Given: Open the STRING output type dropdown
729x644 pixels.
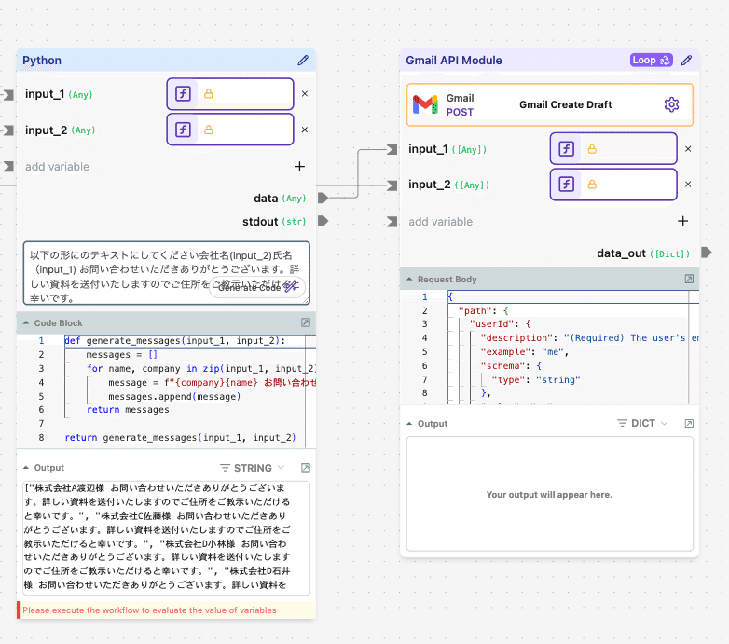Looking at the screenshot, I should (x=252, y=468).
